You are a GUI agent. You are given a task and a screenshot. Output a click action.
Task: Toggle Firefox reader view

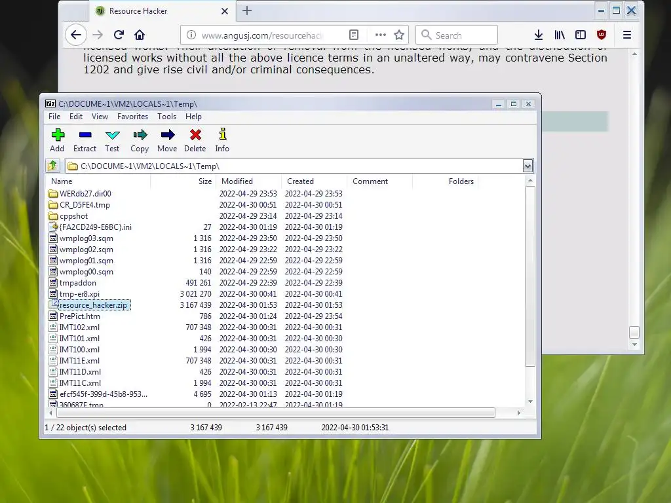354,35
